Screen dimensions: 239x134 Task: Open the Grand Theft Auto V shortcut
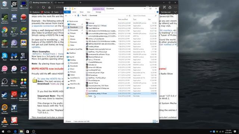coord(14,32)
